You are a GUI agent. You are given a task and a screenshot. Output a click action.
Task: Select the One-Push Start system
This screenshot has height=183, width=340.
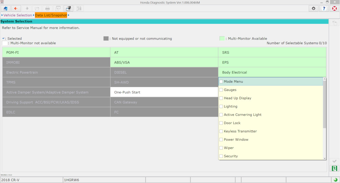tap(164, 92)
